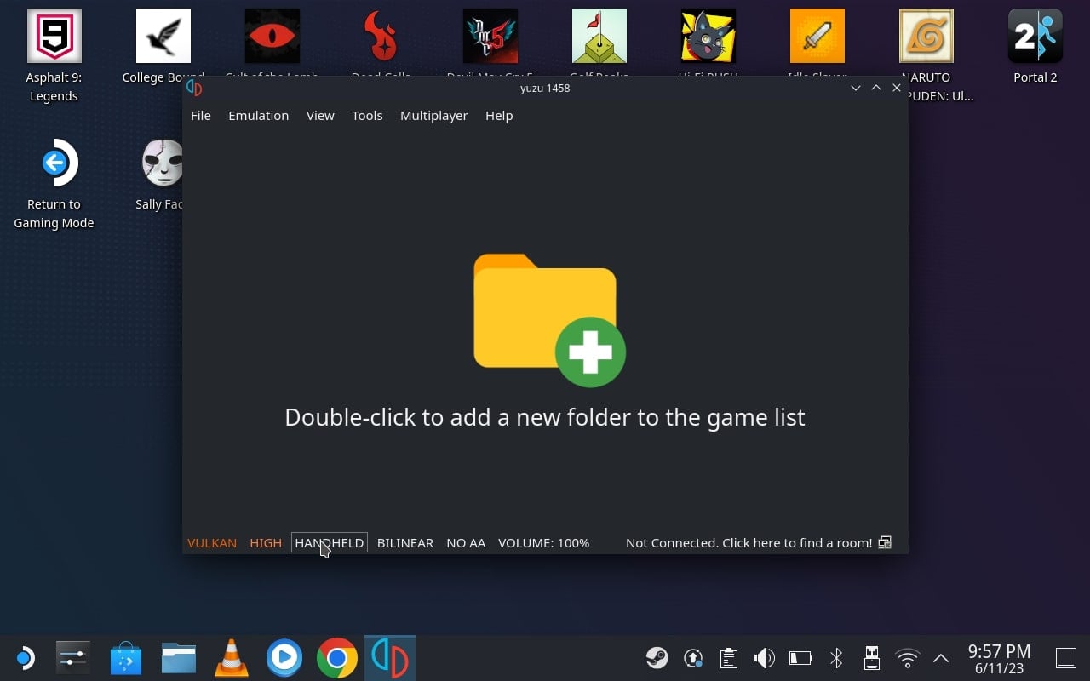Toggle the VULKAN graphics API button
The height and width of the screenshot is (681, 1090).
coord(212,542)
